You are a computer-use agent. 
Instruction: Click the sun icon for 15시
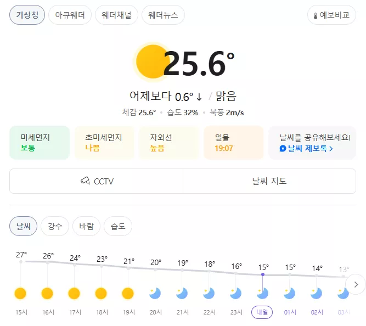click(x=20, y=294)
